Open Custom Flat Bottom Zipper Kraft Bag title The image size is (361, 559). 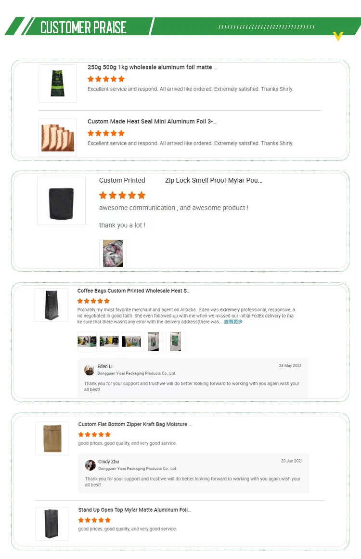coord(135,424)
